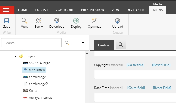Click the Download globe icon
Viewport: 176px width, 103px height.
[57, 21]
